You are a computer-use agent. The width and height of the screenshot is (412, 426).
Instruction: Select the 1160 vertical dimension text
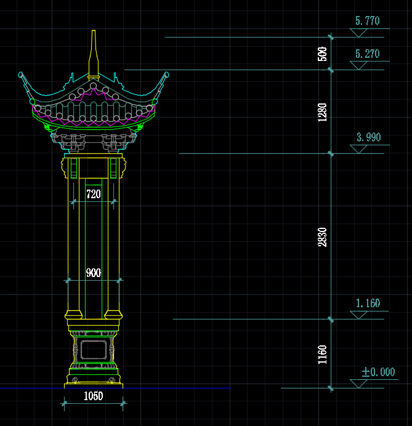click(x=322, y=354)
